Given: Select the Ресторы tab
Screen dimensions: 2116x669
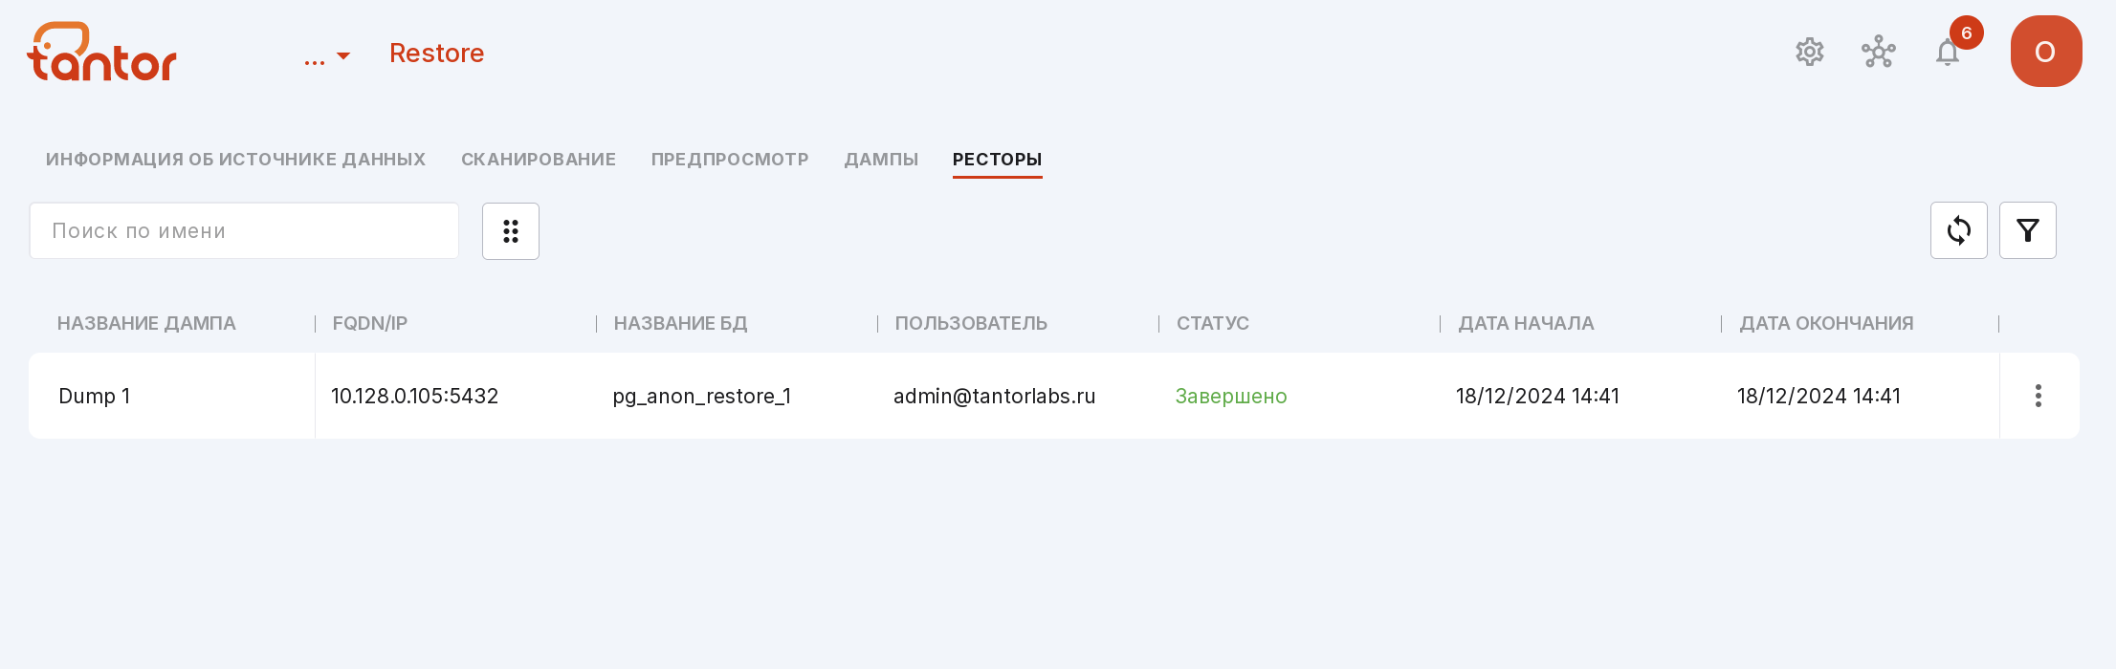Looking at the screenshot, I should (x=997, y=160).
